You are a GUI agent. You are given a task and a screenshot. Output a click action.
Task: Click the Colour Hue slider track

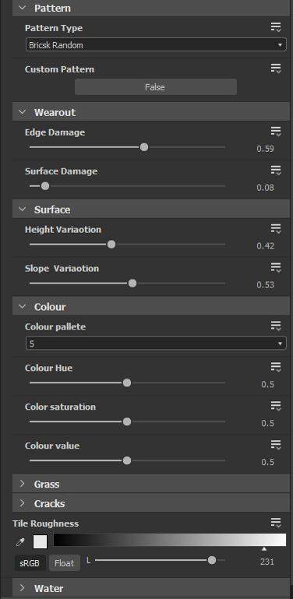(x=127, y=382)
